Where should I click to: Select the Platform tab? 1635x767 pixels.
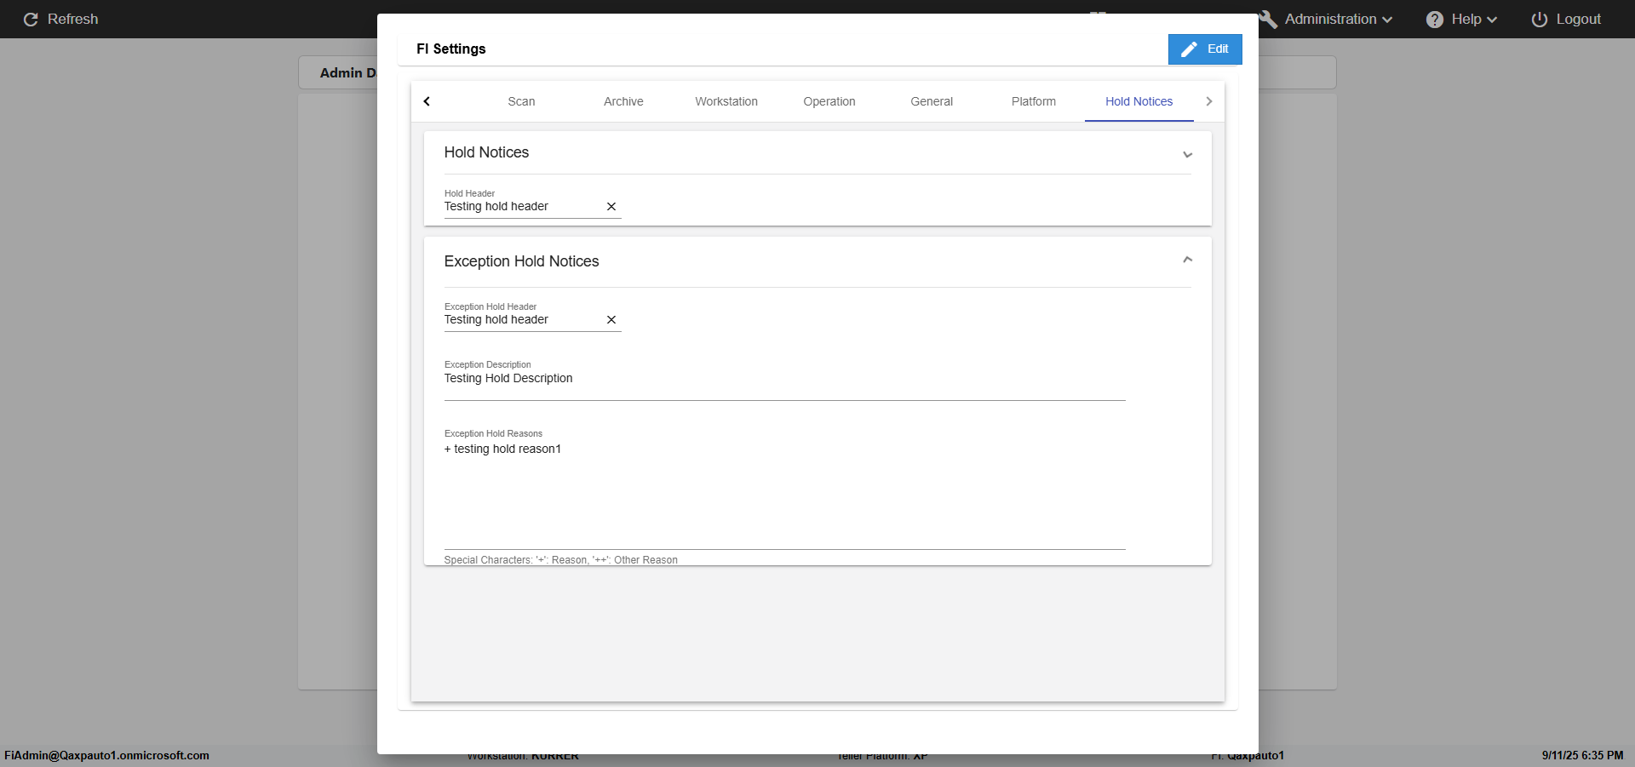click(x=1033, y=101)
